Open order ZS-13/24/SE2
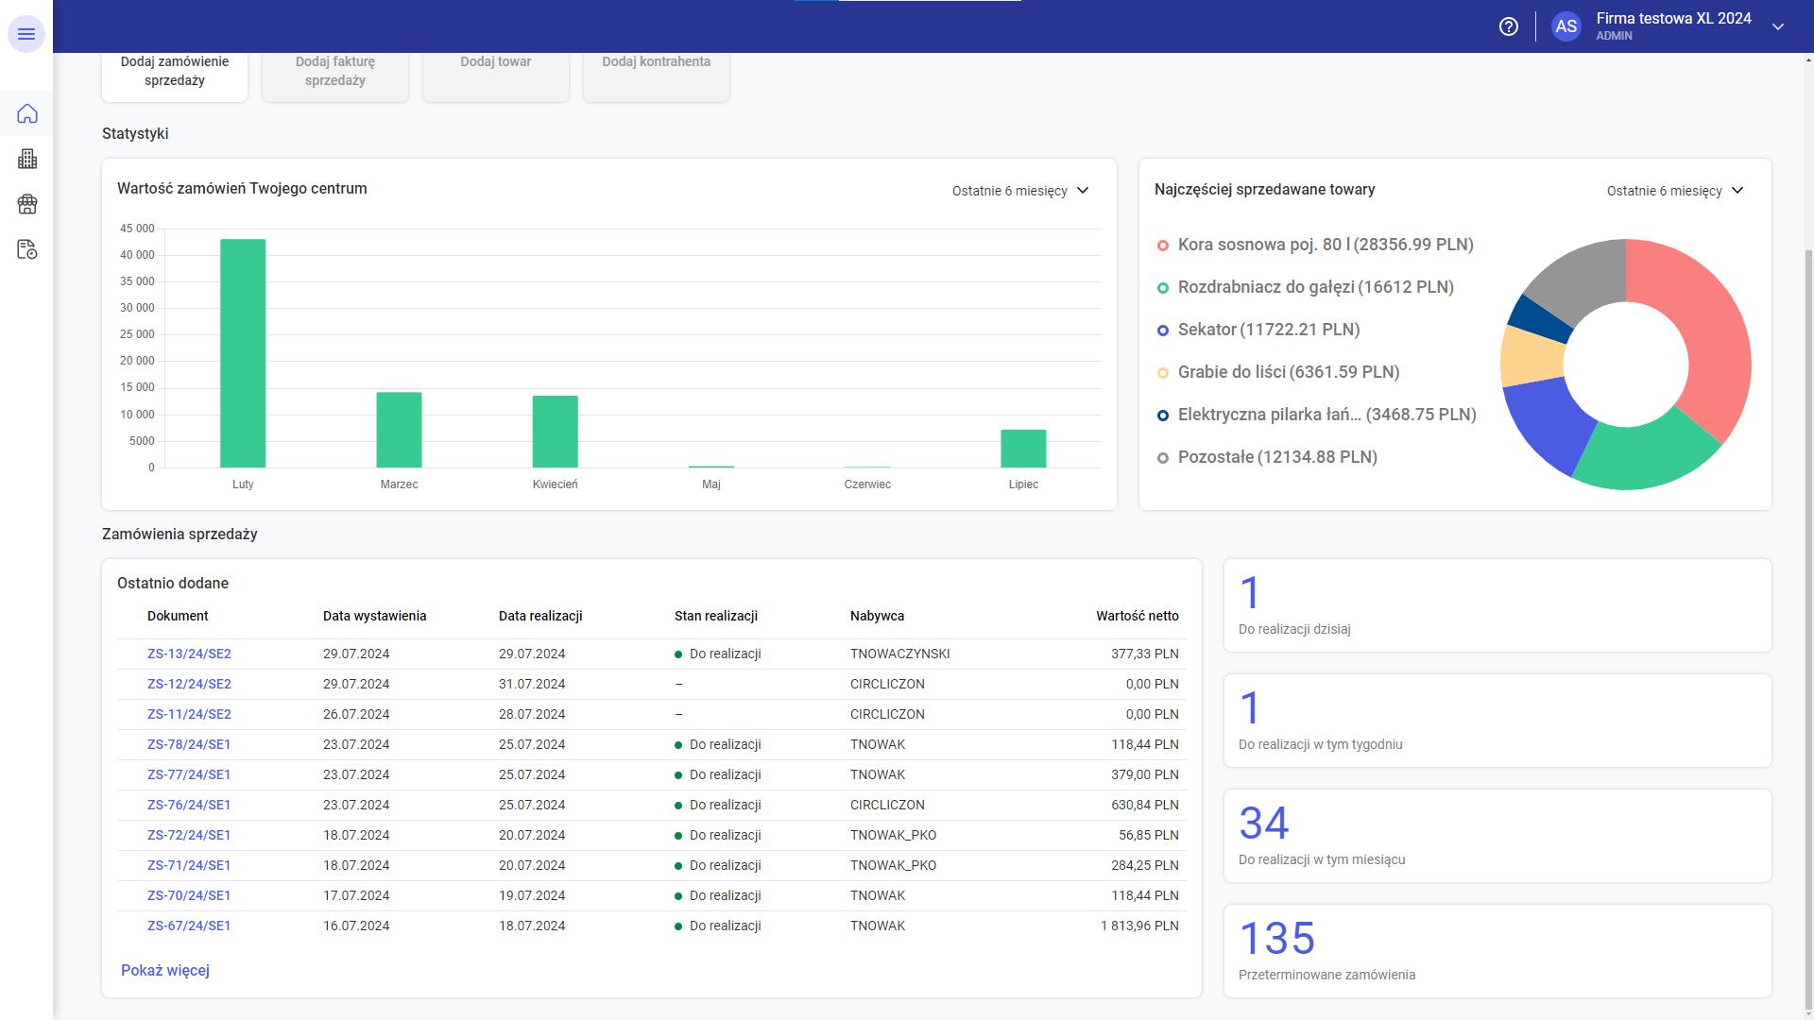This screenshot has width=1814, height=1020. click(x=189, y=654)
